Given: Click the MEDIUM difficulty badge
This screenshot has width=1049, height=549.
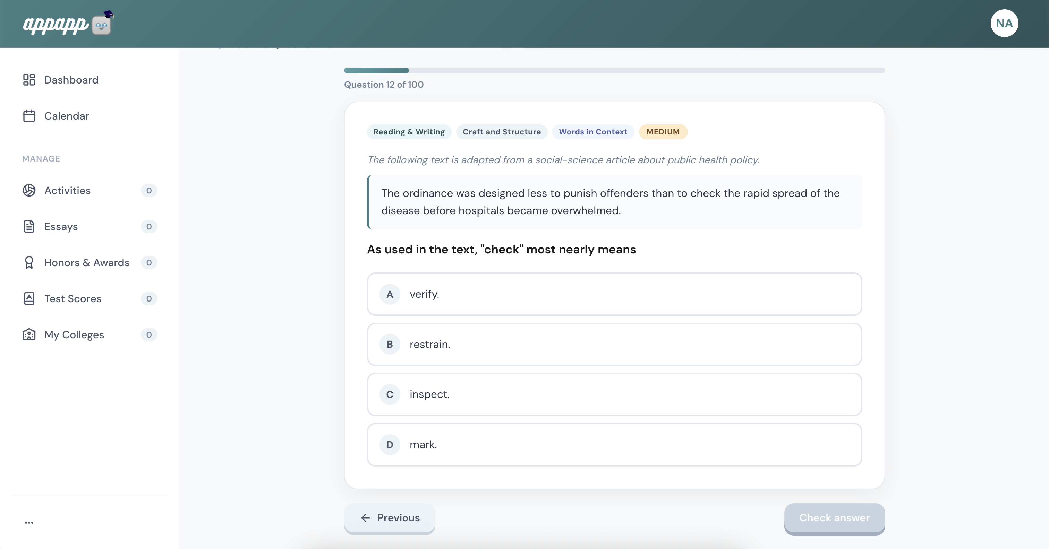Looking at the screenshot, I should [663, 132].
